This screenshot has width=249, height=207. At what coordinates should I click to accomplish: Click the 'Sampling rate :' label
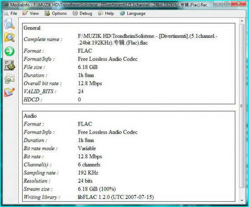tap(41, 173)
